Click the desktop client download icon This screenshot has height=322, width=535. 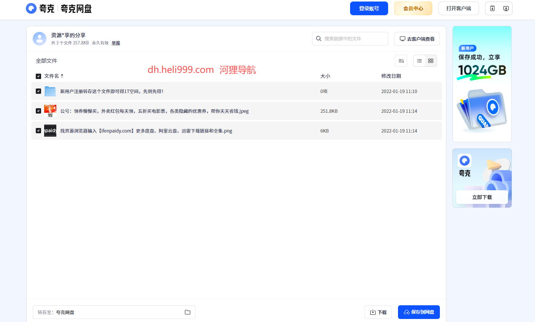[x=506, y=8]
